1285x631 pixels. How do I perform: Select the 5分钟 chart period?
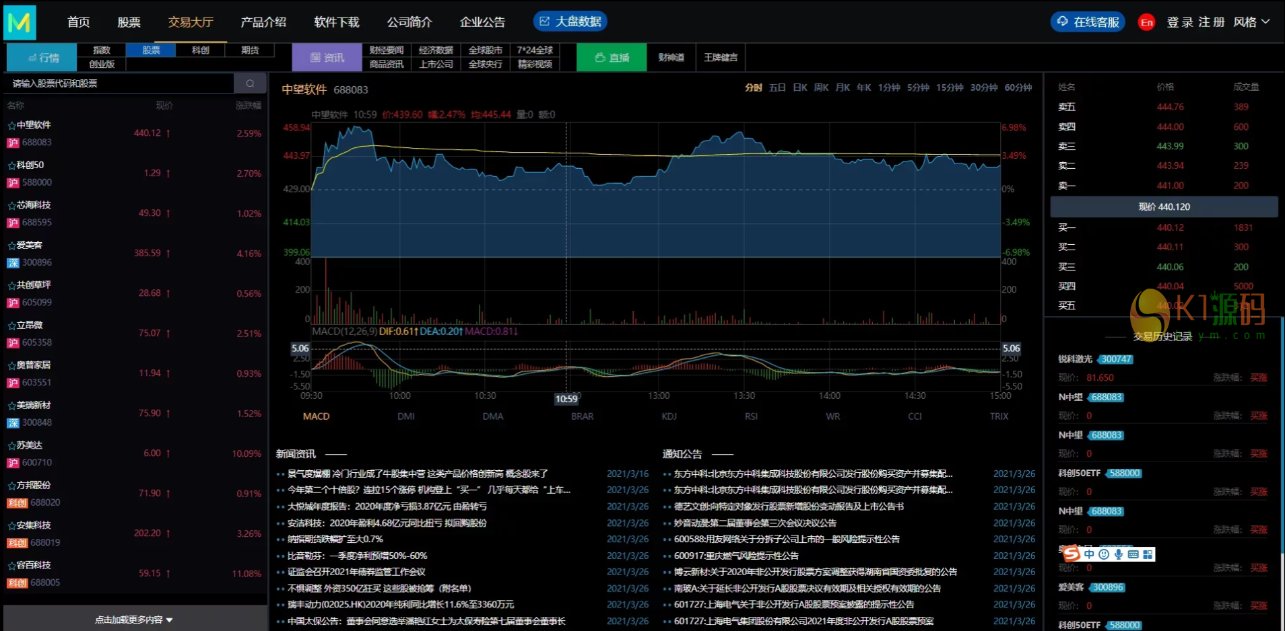click(918, 87)
